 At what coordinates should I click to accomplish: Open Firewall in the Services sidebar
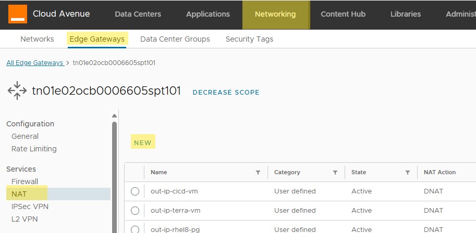pos(25,182)
